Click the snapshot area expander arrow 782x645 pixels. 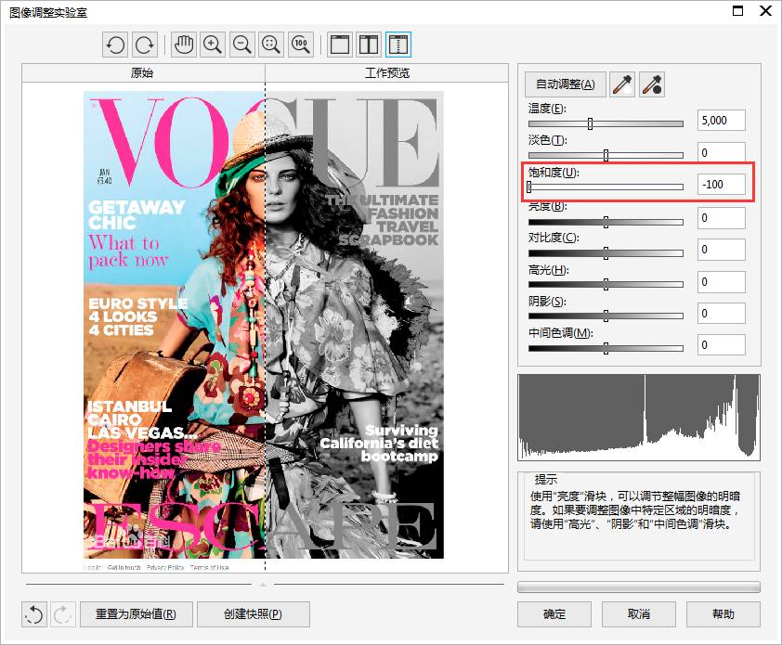click(263, 584)
